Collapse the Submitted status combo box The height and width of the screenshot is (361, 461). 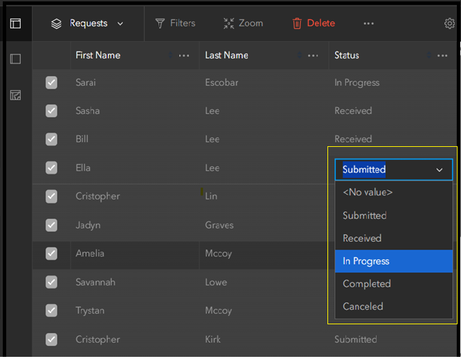click(x=439, y=170)
